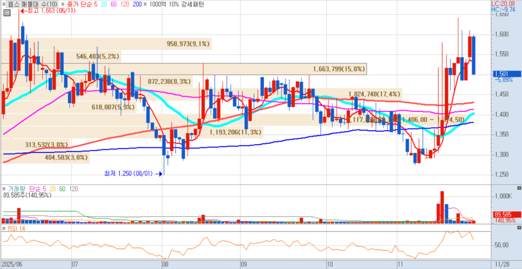Click small square before 거래량 label

(x=4, y=189)
